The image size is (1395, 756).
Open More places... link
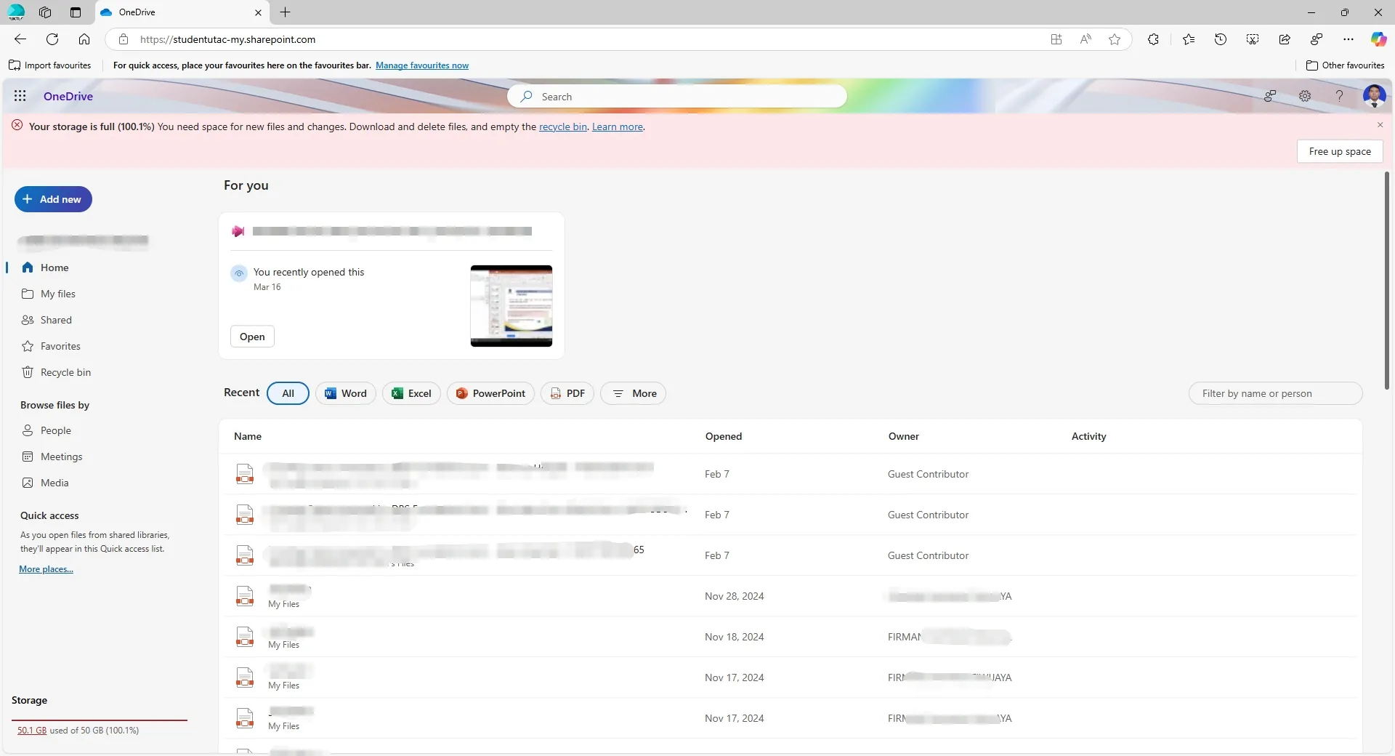pos(46,569)
